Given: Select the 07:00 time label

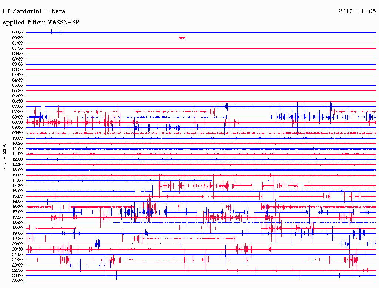Looking at the screenshot, I should 17,106.
